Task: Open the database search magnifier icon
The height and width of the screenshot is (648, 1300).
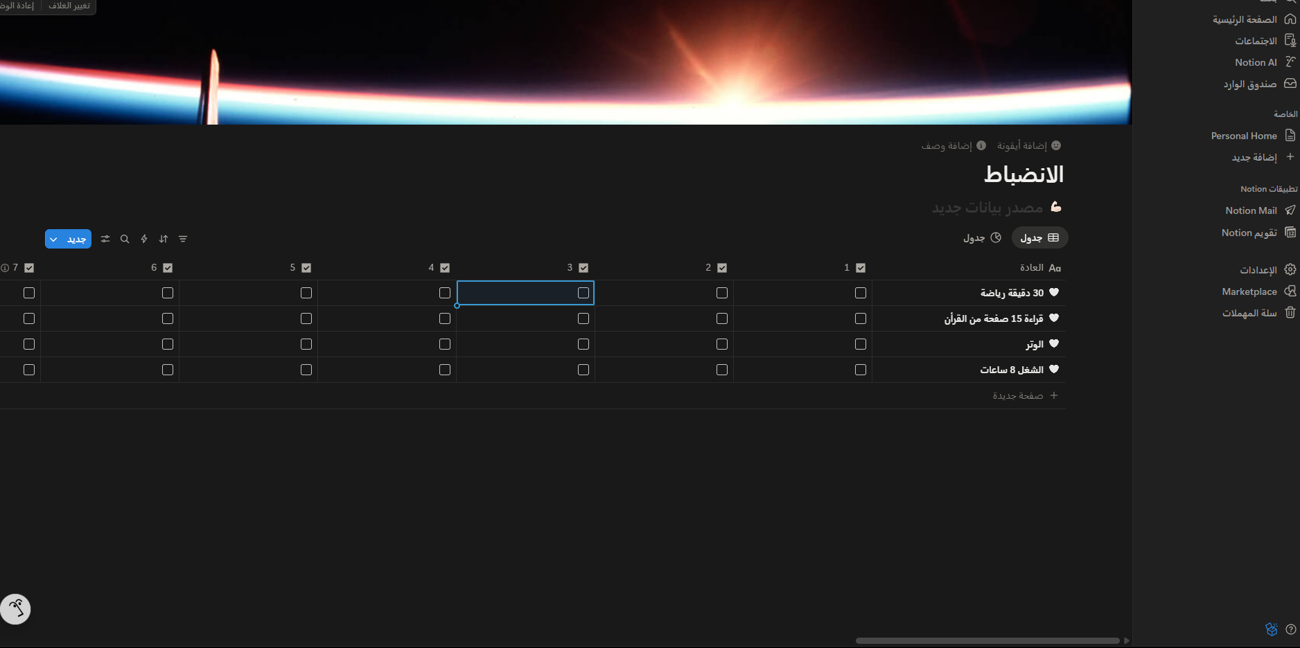Action: coord(125,239)
